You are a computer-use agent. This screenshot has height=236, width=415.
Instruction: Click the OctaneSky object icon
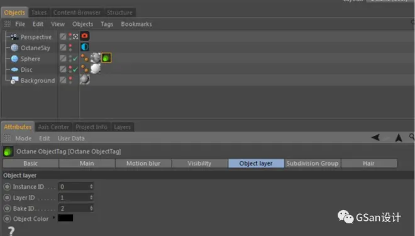[14, 48]
